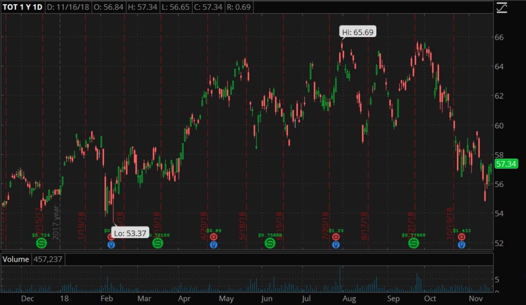Open the $1.29 earnings phone icon
The height and width of the screenshot is (305, 526).
point(336,237)
